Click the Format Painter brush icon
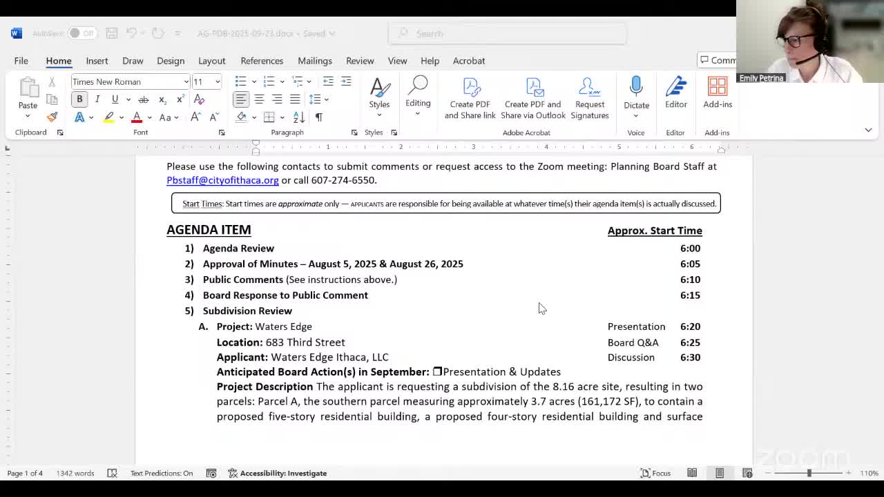The image size is (884, 497). (52, 117)
